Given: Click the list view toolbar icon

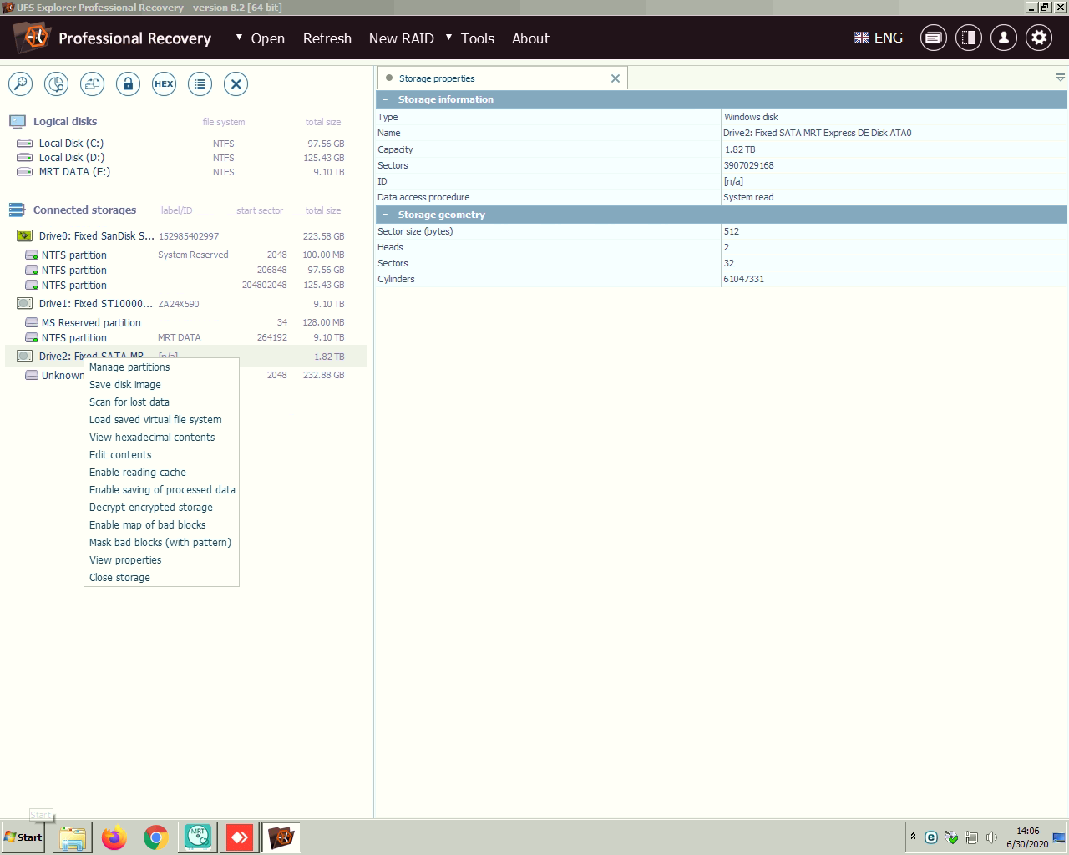Looking at the screenshot, I should (200, 83).
